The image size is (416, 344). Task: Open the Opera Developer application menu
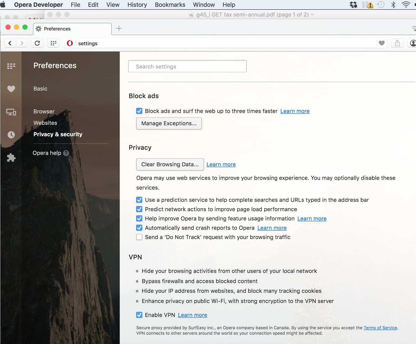pyautogui.click(x=38, y=5)
